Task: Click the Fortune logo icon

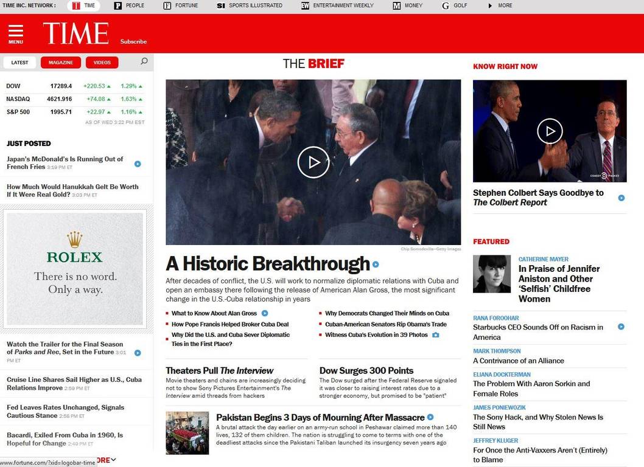Action: [x=167, y=5]
